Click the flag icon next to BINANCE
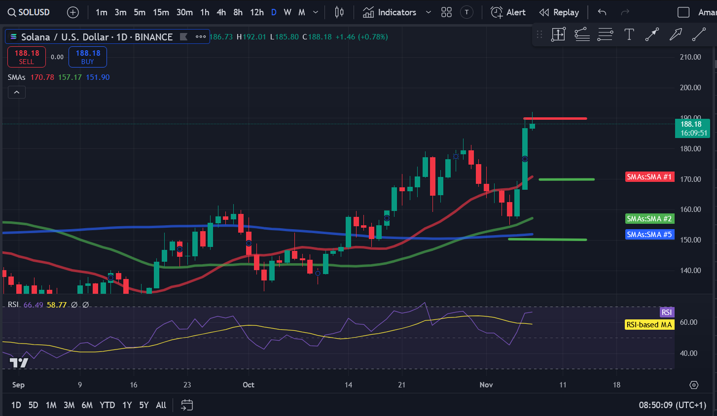This screenshot has height=416, width=717. pos(184,36)
